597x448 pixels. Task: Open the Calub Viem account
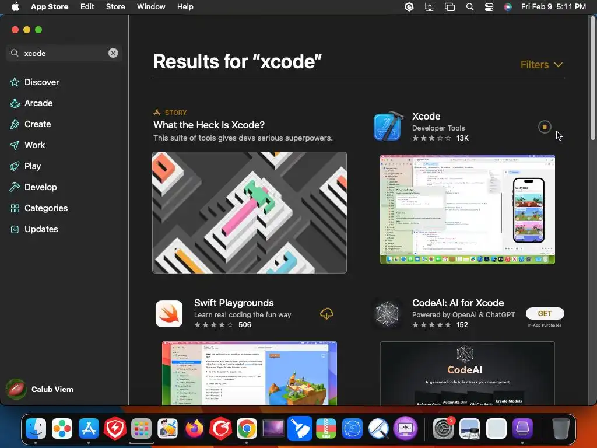coord(40,389)
